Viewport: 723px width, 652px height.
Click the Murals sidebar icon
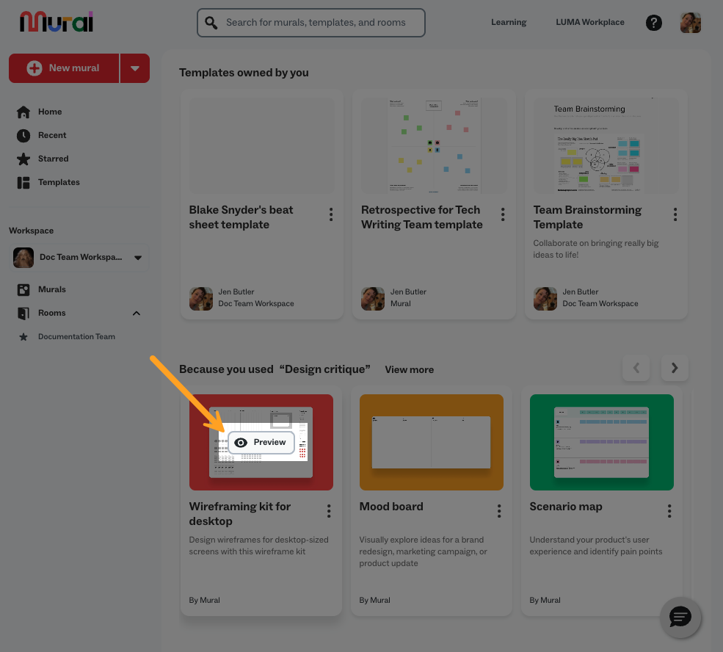[x=23, y=289]
